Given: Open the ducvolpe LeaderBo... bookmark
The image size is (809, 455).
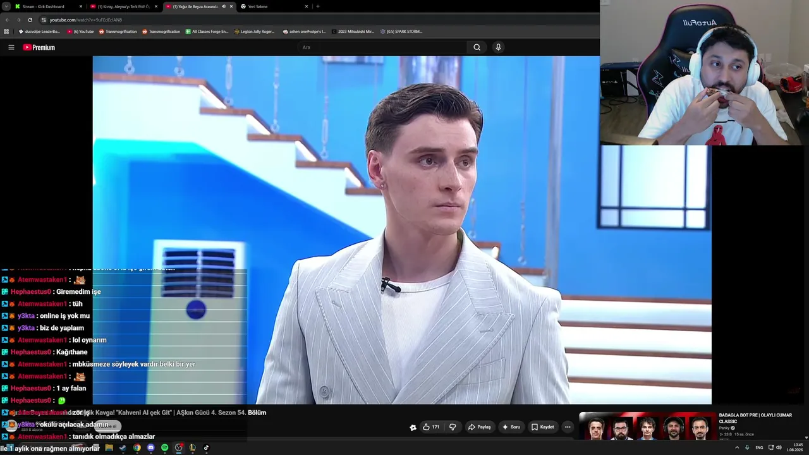Looking at the screenshot, I should [39, 32].
